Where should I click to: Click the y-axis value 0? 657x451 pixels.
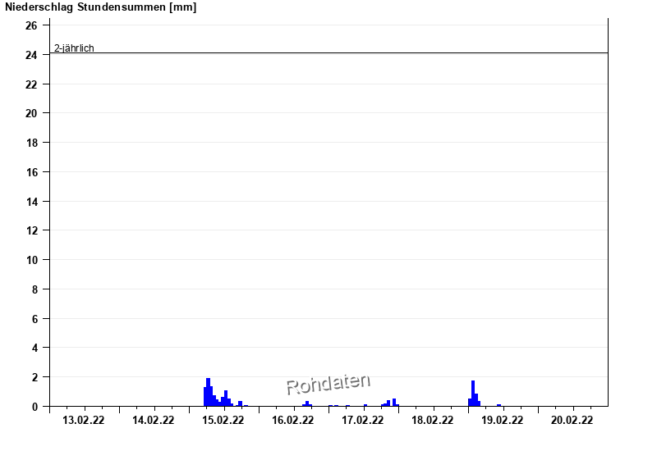(34, 407)
